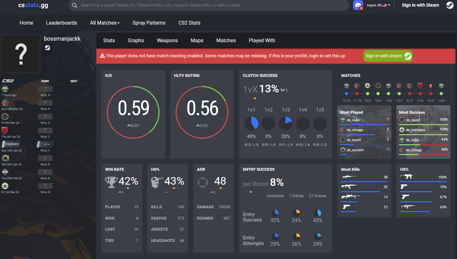Screen dimensions: 457x259
Task: Click the map icon dated Tue 20th Feb 24
Action: point(5,172)
